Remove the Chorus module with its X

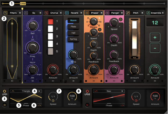[x=61, y=13]
